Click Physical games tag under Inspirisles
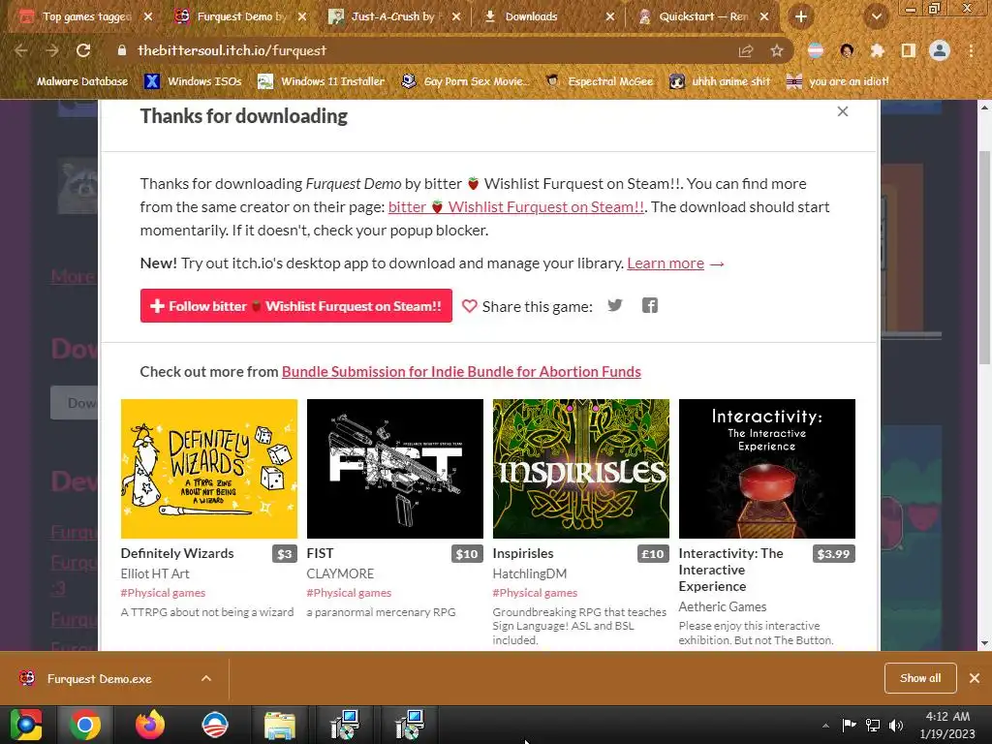The width and height of the screenshot is (992, 744). [x=535, y=593]
